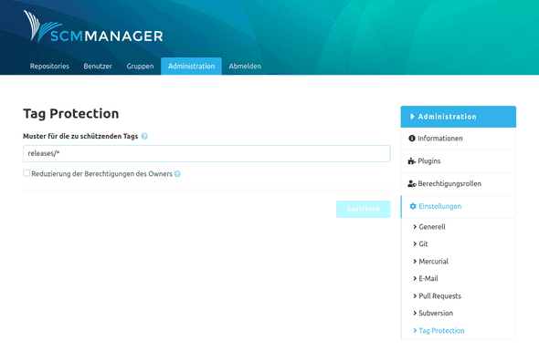Click the Muster für die zu schützenden Tags label
Screen dimensions: 539x362
point(80,136)
